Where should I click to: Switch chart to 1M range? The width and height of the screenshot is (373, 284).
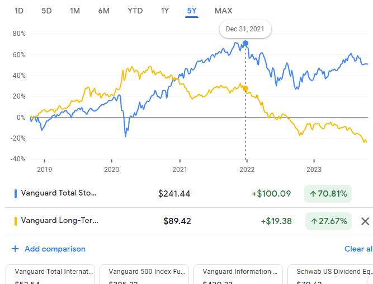[75, 11]
